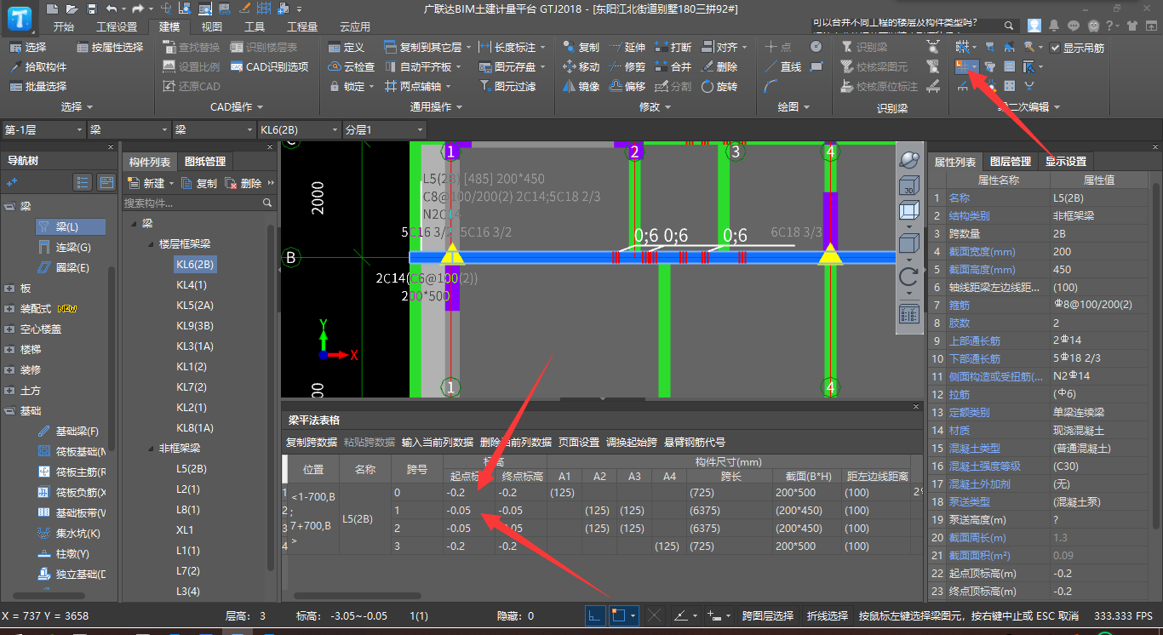Choose the 直线 line drawing tool

[782, 66]
